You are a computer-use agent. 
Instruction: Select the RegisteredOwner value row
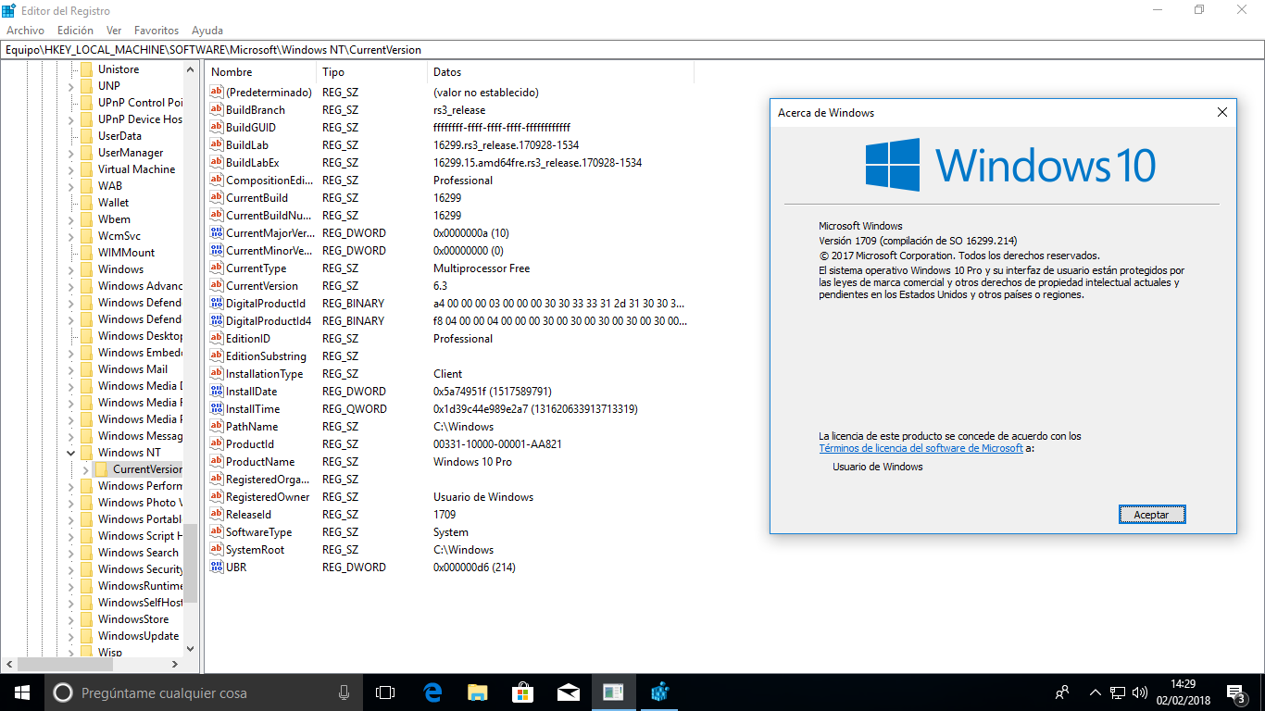pyautogui.click(x=449, y=497)
